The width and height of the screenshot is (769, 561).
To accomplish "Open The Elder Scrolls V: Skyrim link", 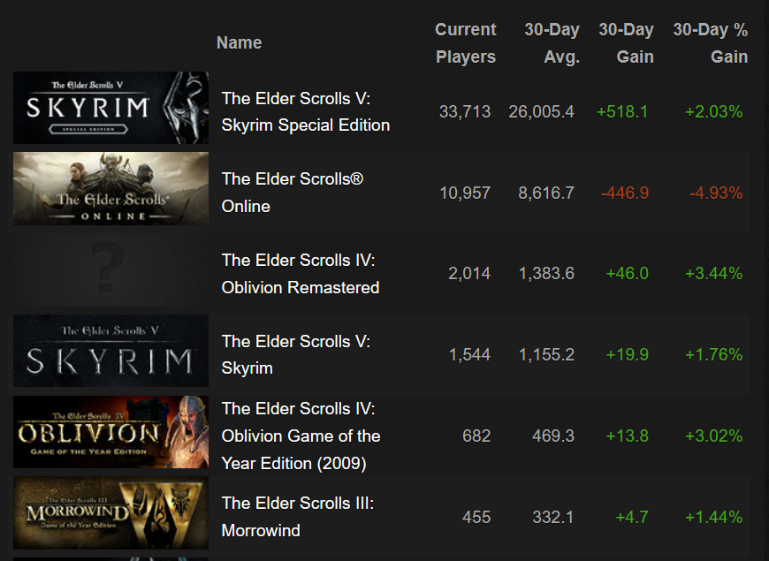I will (x=296, y=354).
